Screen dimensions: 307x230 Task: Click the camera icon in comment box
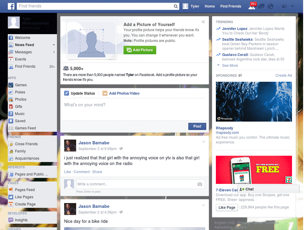(200, 184)
